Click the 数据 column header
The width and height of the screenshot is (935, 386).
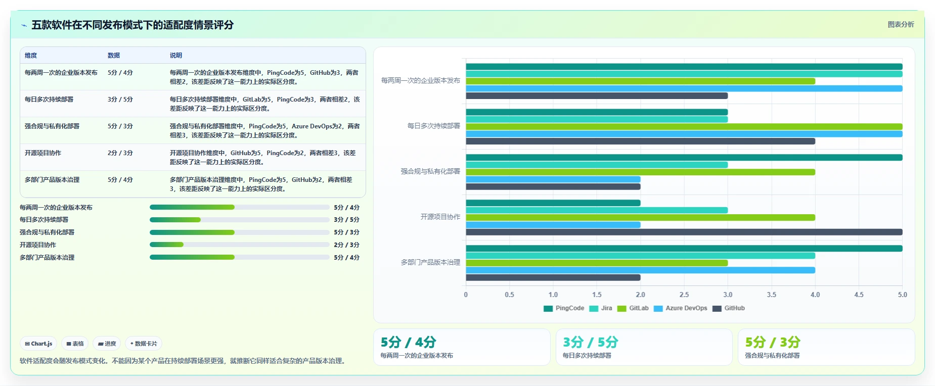pos(114,56)
